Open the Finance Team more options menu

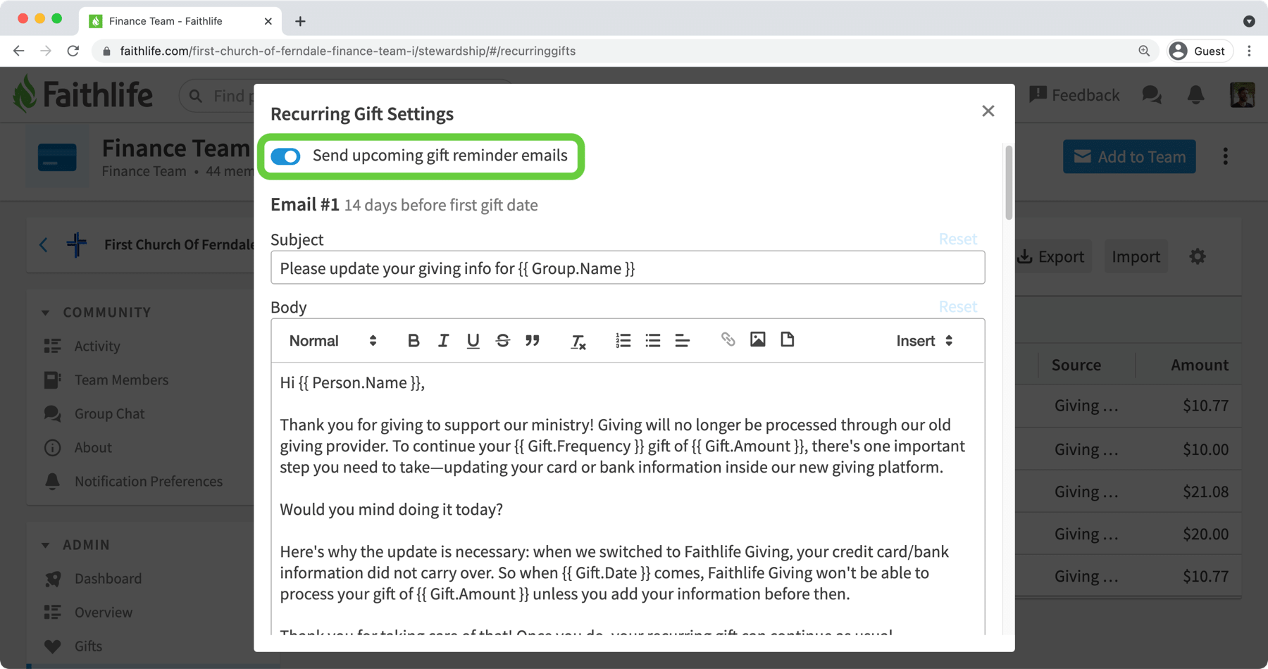pos(1226,157)
